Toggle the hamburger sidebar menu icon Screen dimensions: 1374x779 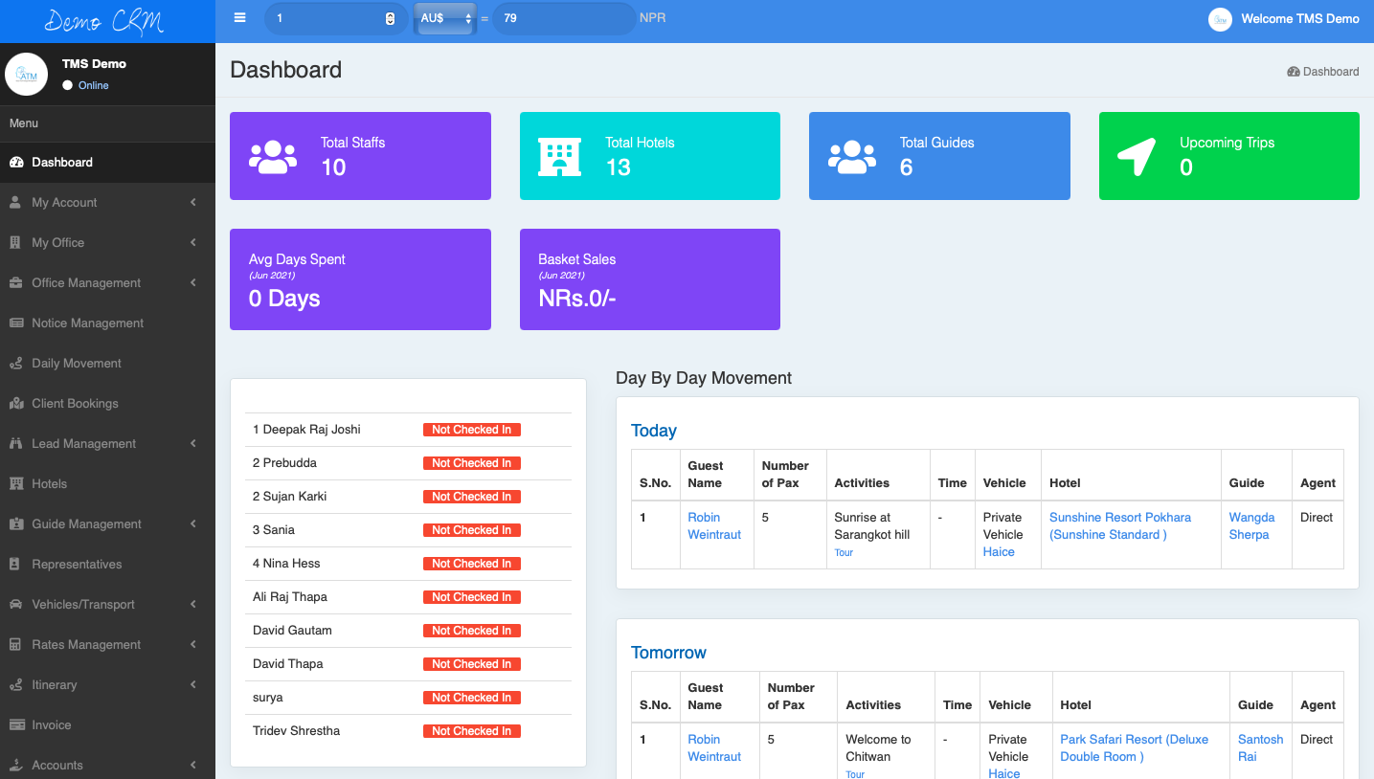(x=239, y=18)
